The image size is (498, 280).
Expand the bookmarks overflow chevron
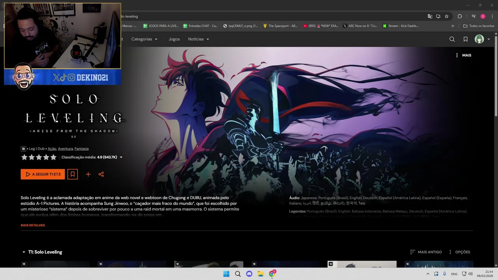coord(452,26)
